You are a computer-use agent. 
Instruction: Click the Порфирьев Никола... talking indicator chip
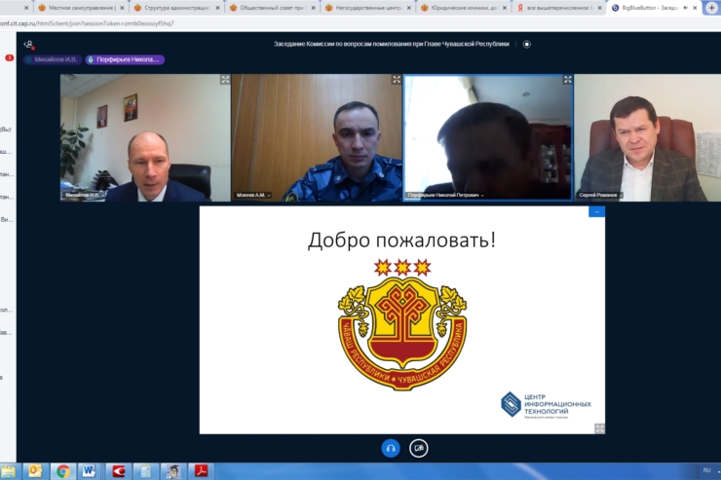click(125, 59)
